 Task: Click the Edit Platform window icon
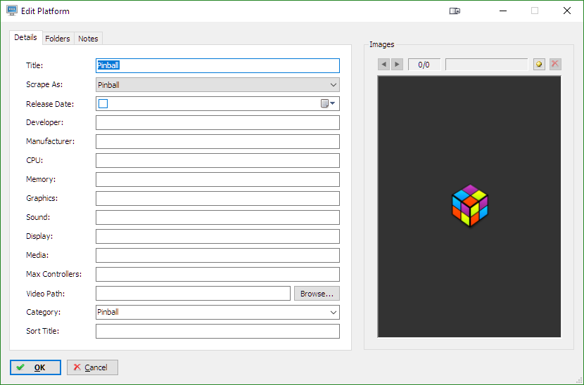12,11
